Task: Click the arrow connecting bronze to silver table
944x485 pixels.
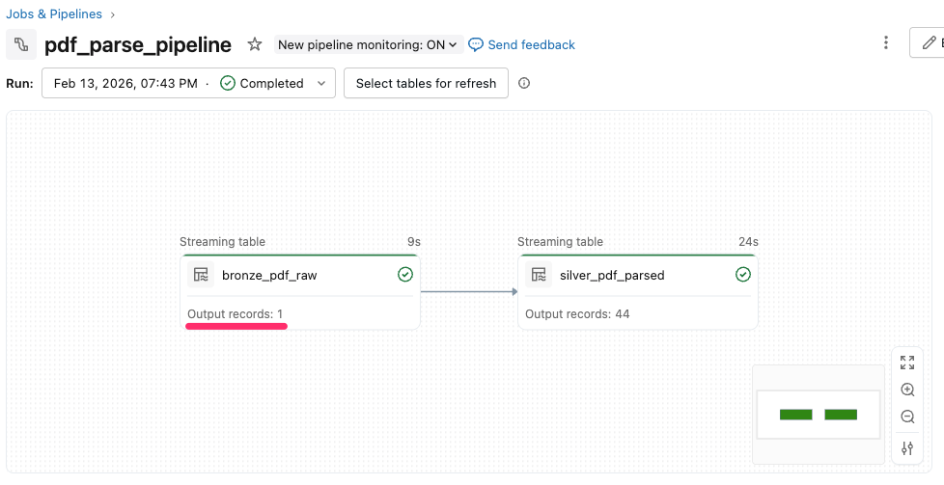Action: pos(469,292)
